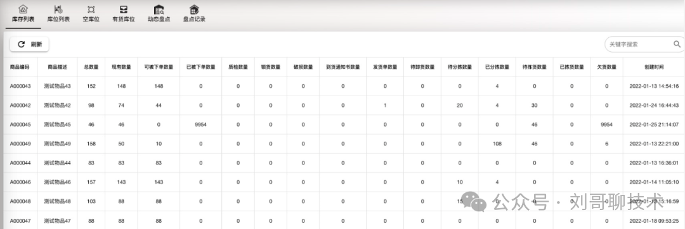
Task: Select product code A000045
Action: coord(20,125)
